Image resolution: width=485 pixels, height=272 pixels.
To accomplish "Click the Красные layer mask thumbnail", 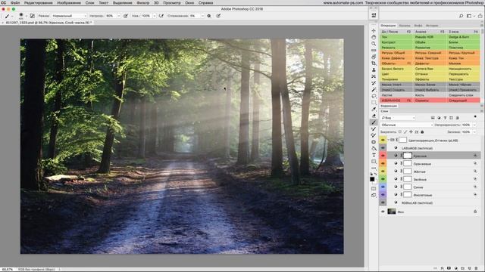I will pos(408,156).
